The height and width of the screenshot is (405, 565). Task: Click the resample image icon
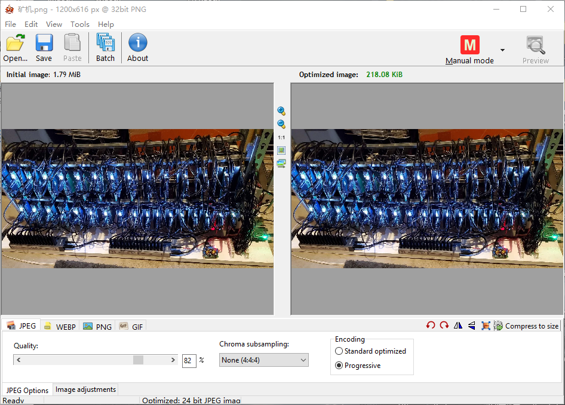pyautogui.click(x=486, y=326)
